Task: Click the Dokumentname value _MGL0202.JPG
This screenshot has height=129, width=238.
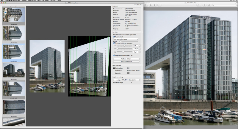Action: (x=129, y=9)
